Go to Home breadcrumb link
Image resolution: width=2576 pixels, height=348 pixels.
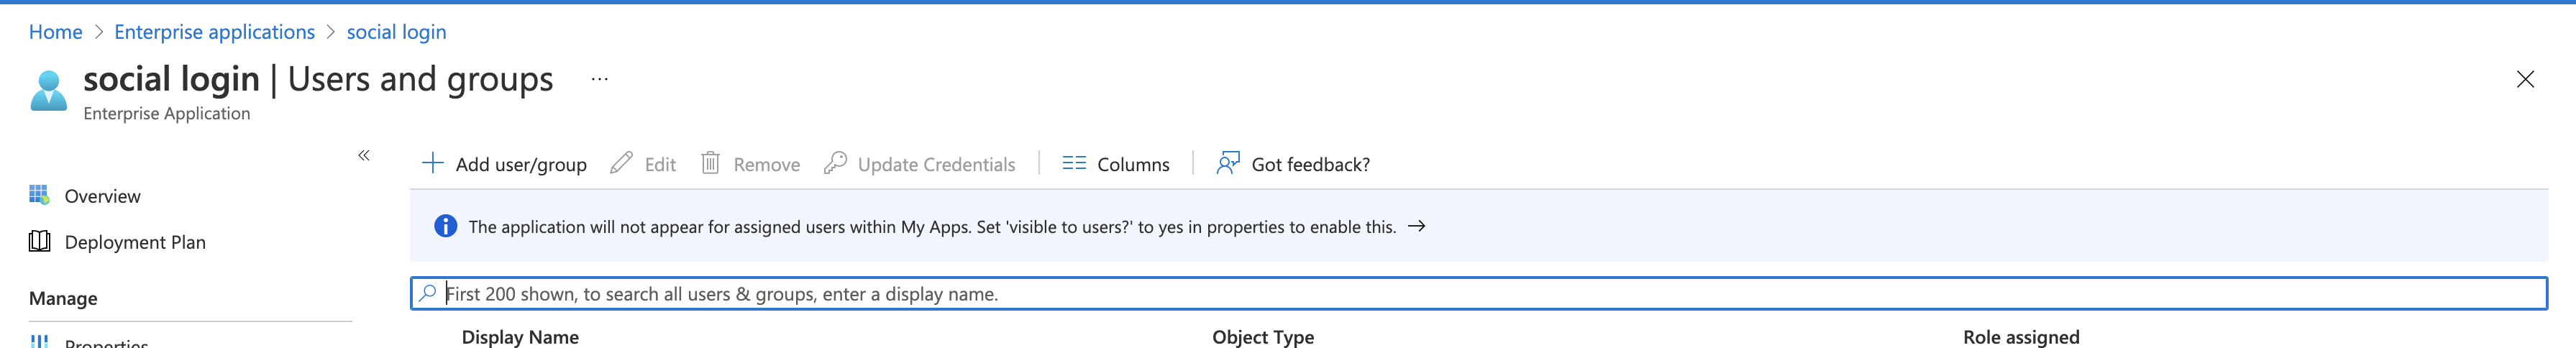(56, 32)
